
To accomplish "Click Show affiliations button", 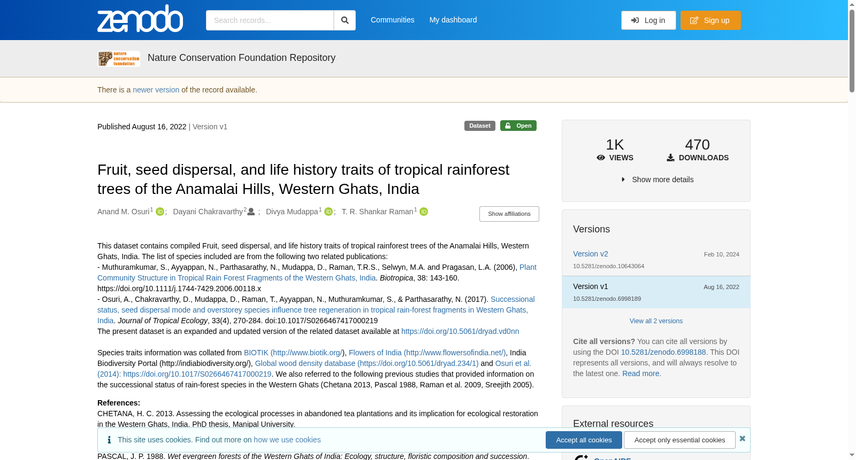I will click(509, 214).
